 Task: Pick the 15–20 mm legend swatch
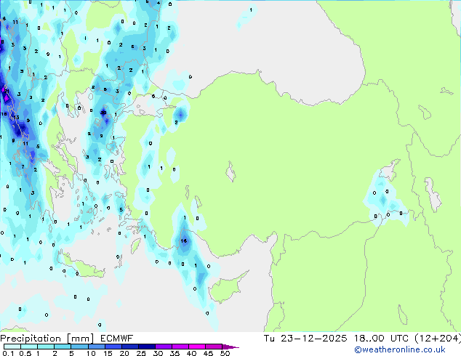113,347
